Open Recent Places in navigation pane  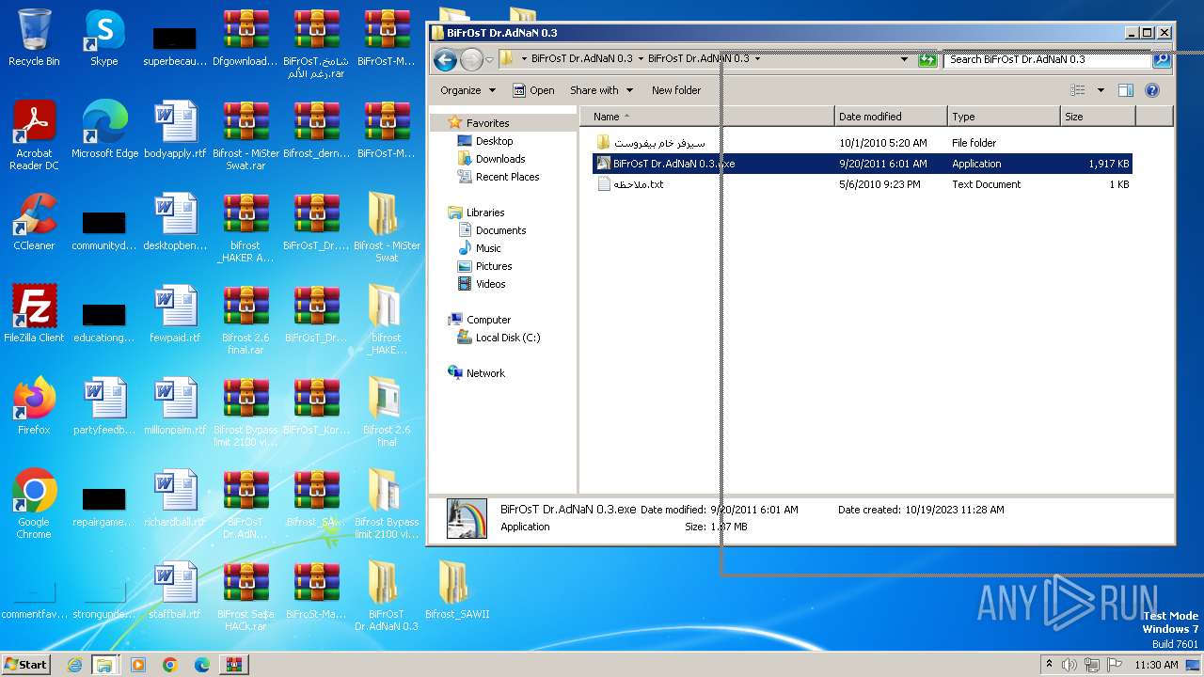click(507, 177)
